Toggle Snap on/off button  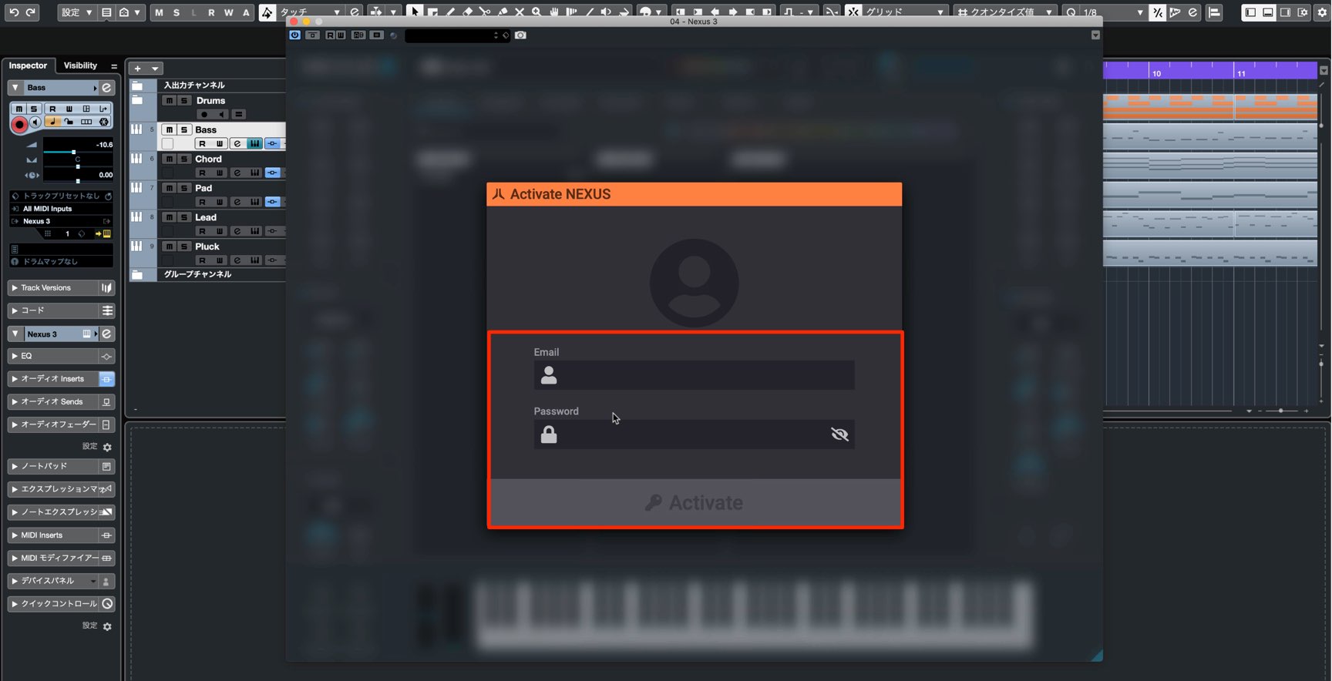(x=853, y=12)
